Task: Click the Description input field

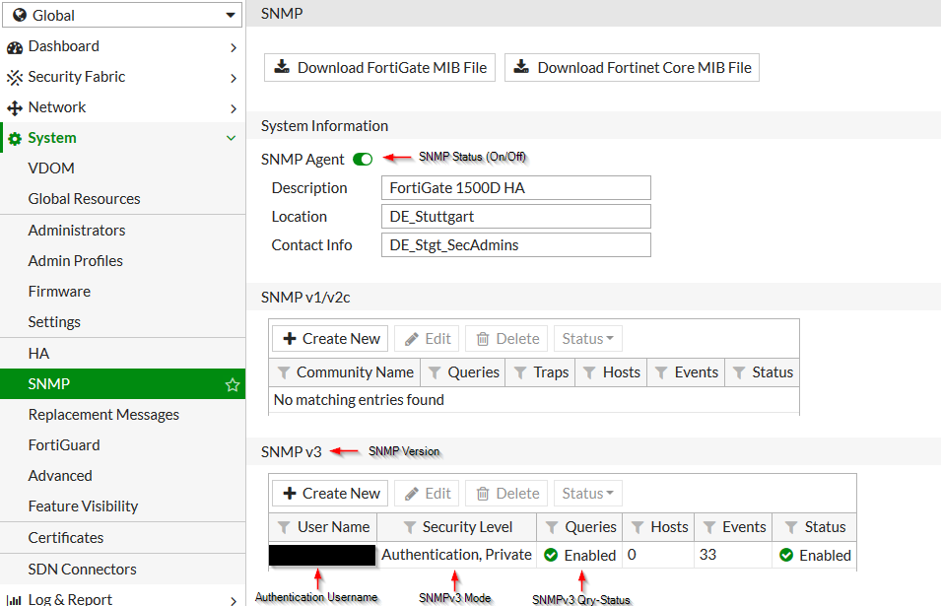Action: (516, 188)
